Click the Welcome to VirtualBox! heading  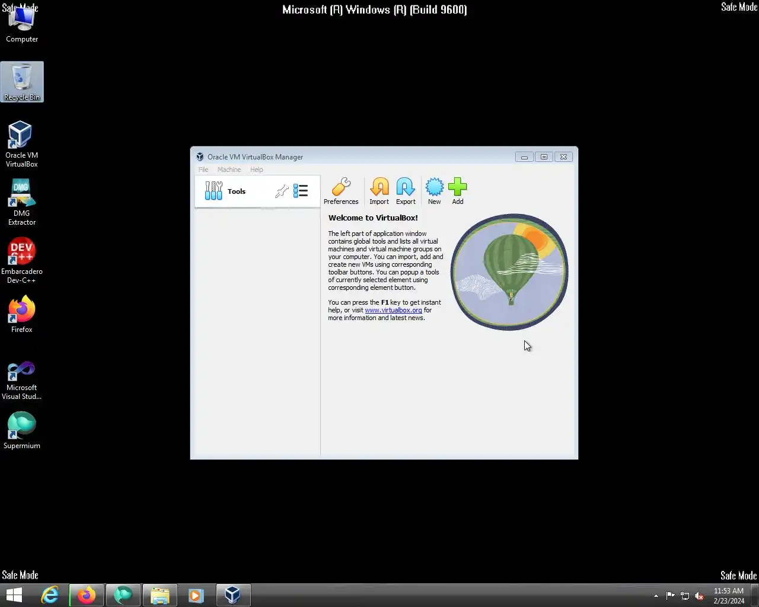click(x=373, y=218)
